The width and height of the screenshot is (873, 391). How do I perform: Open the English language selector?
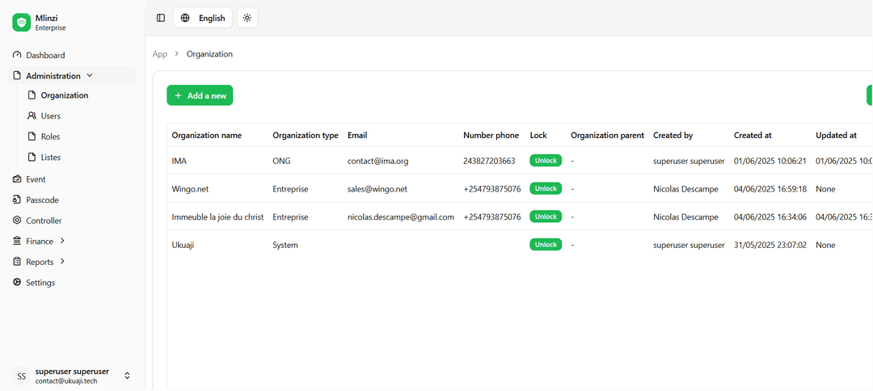tap(203, 18)
